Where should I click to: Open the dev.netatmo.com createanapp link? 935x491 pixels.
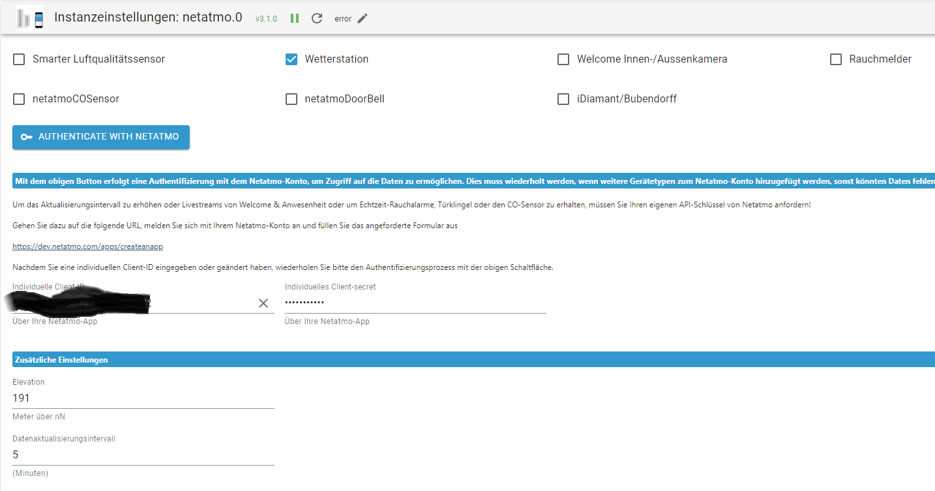[x=87, y=246]
